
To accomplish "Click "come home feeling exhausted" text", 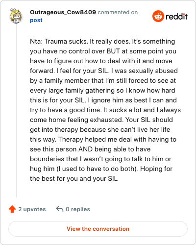I will point(76,120).
